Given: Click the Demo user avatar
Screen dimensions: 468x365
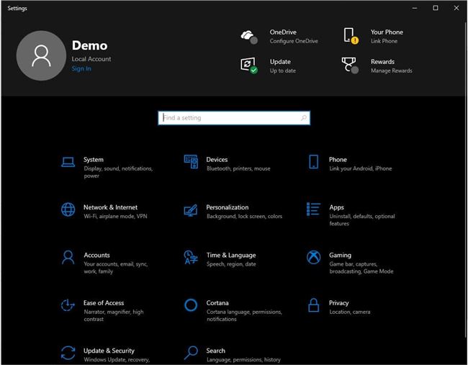Looking at the screenshot, I should [x=41, y=55].
